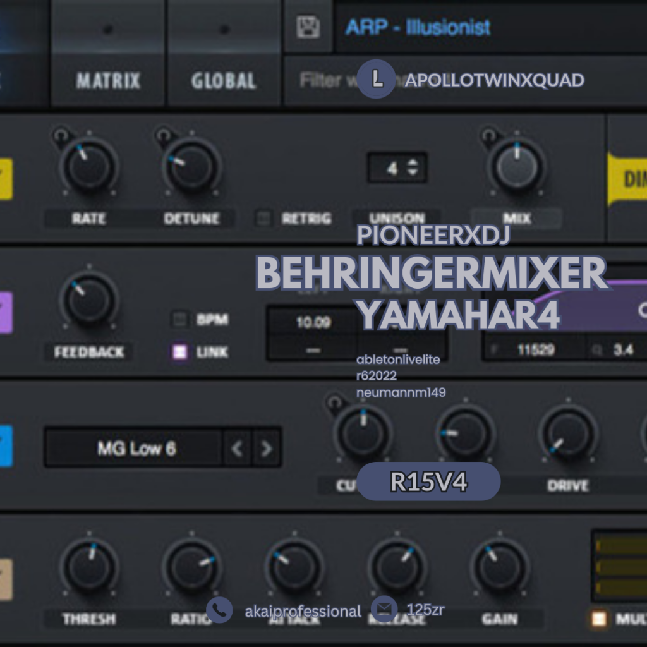Viewport: 647px width, 647px height.
Task: Open the MG Low 6 filter type menu
Action: coord(135,448)
